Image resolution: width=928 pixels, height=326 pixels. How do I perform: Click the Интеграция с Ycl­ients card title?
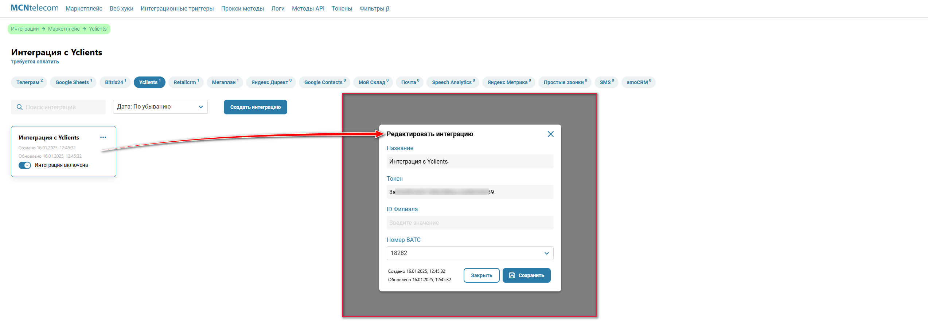tap(49, 137)
